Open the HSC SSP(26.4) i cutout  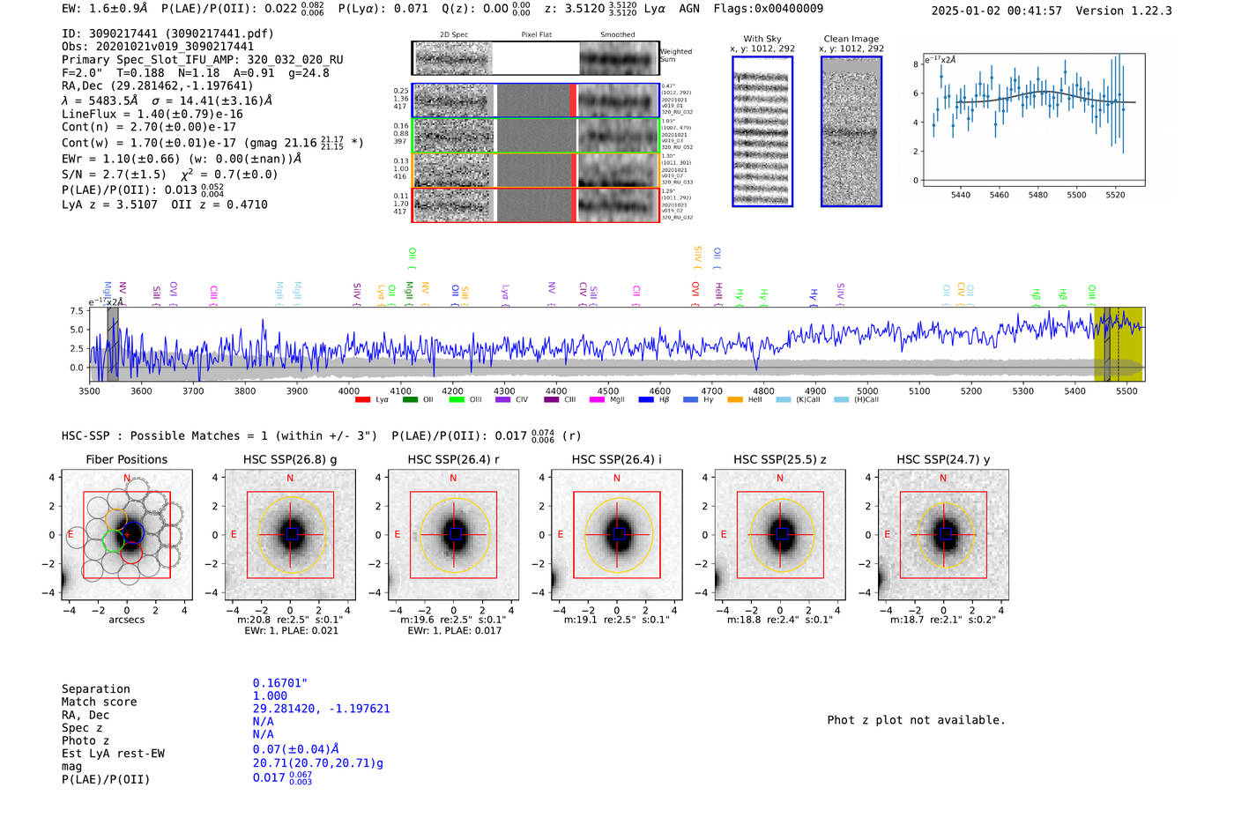pyautogui.click(x=616, y=535)
